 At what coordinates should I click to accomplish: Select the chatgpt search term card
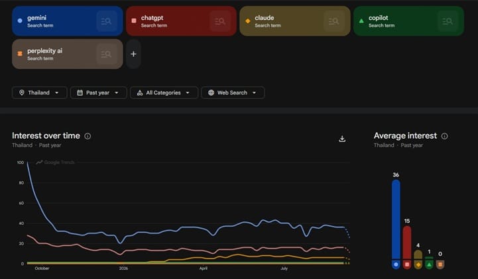point(181,21)
